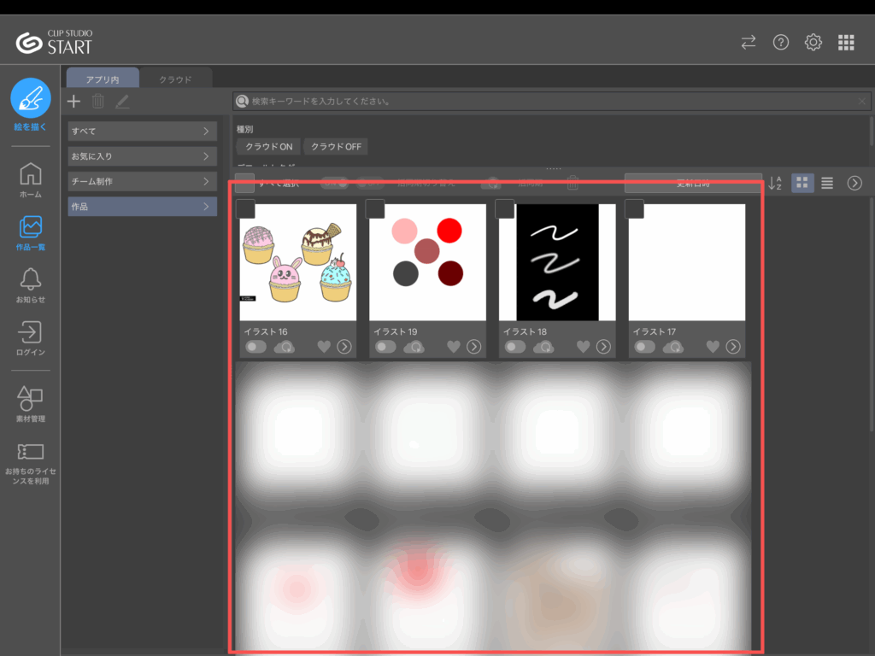Viewport: 875px width, 656px height.
Task: Click the Login (ログイン) icon
Action: pyautogui.click(x=30, y=331)
